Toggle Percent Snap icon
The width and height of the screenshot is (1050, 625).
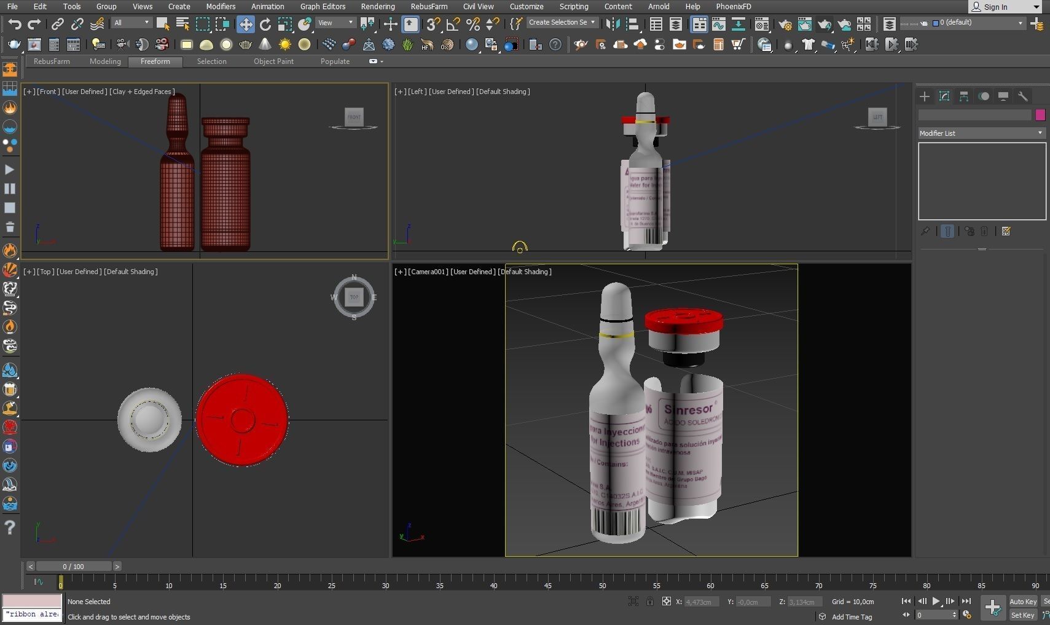(473, 24)
